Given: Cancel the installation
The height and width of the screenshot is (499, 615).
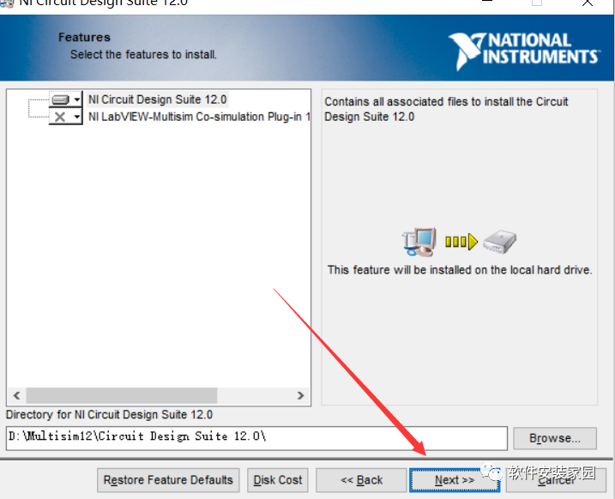Looking at the screenshot, I should click(x=557, y=480).
